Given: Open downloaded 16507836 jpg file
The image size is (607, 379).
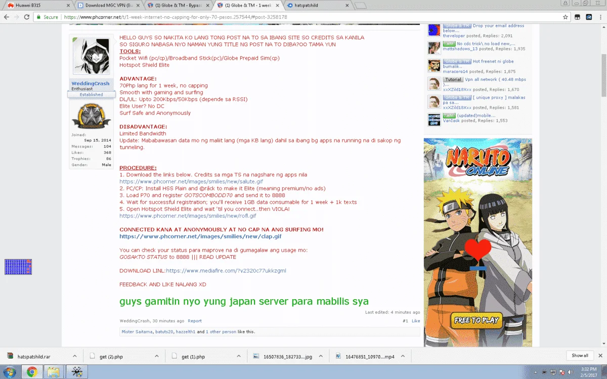Looking at the screenshot, I should [287, 356].
